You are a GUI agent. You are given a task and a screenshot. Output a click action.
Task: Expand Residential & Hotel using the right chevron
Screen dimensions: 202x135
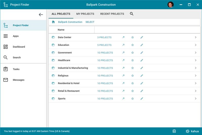pos(195,83)
